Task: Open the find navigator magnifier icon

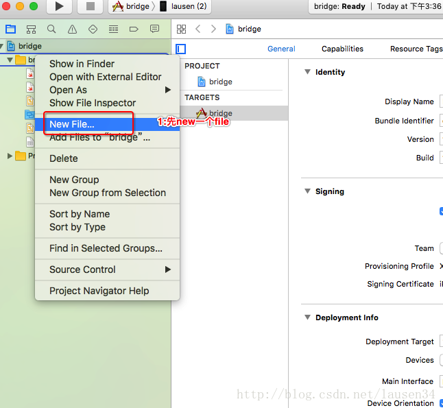Action: pos(51,29)
